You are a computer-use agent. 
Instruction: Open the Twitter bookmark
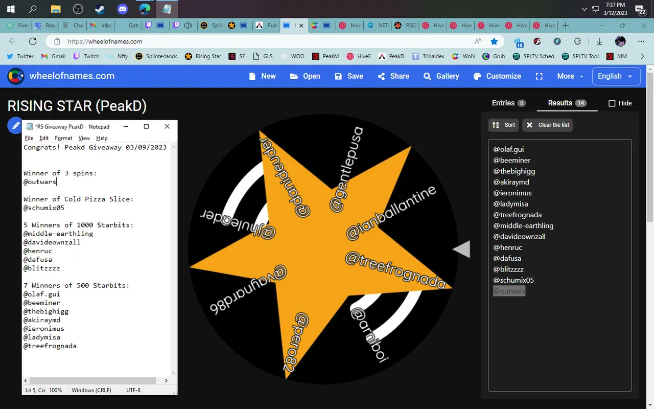point(20,56)
